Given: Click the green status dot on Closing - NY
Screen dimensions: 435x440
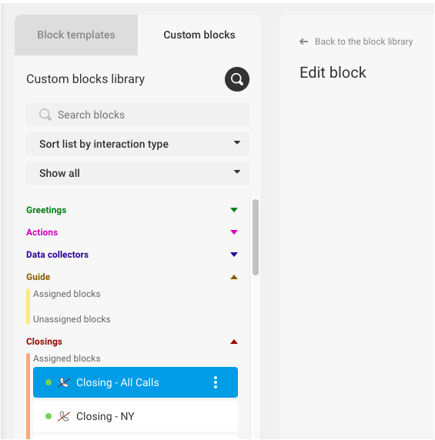Looking at the screenshot, I should click(x=49, y=416).
